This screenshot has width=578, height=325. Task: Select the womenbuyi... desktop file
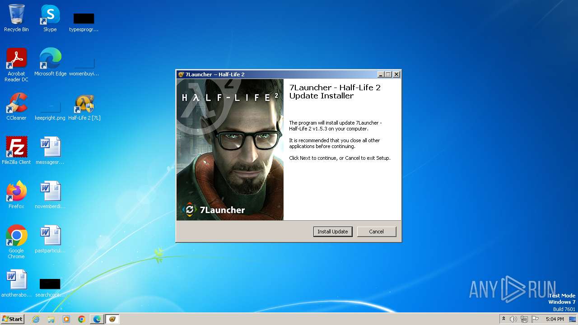tap(84, 66)
